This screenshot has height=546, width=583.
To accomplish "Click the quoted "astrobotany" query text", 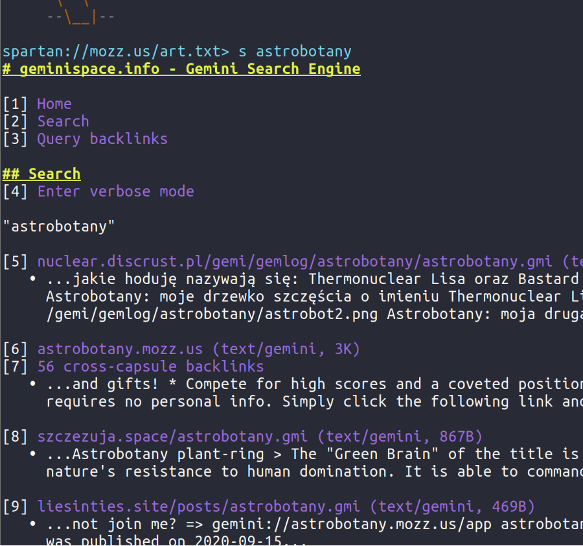I will coord(59,226).
